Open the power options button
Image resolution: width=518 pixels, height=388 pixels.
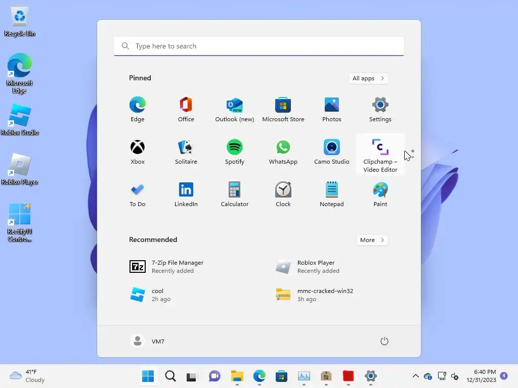384,341
